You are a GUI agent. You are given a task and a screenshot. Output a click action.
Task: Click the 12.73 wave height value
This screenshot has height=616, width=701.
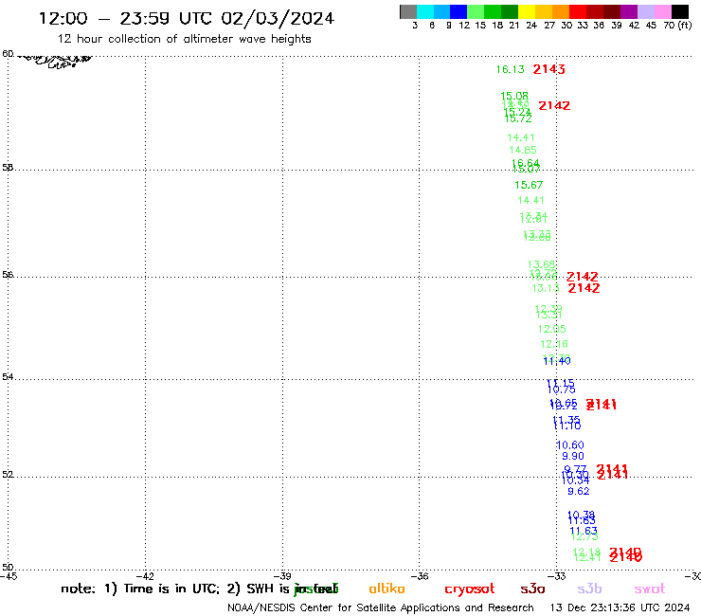pyautogui.click(x=584, y=536)
